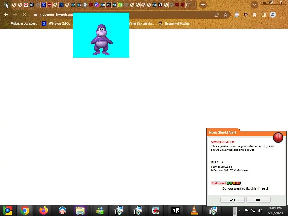Click the purple gorilla BonziBuddy character
Viewport: 288px width, 216px height.
[x=101, y=39]
